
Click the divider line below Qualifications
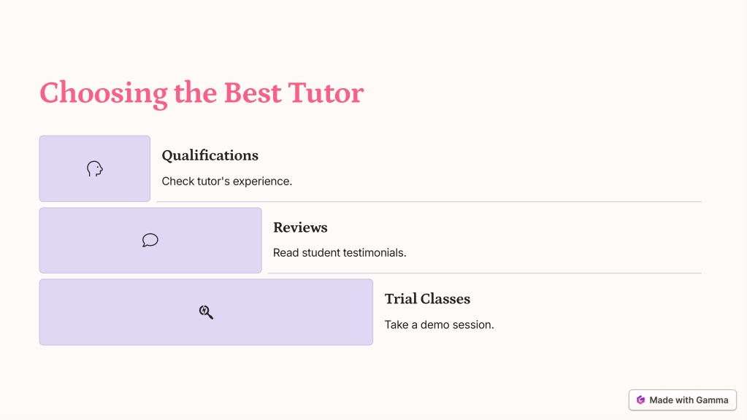[x=429, y=202]
